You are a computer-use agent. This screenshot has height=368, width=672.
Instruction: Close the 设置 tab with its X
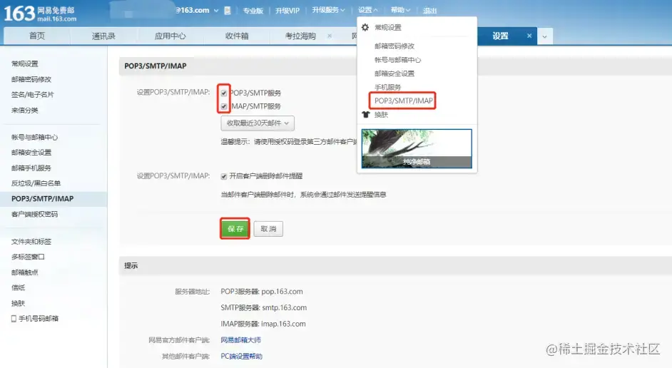pyautogui.click(x=529, y=36)
